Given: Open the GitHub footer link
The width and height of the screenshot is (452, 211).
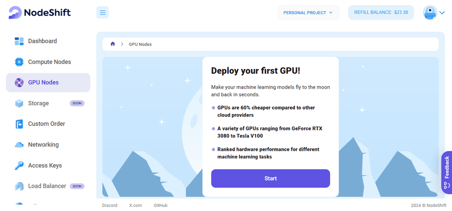Looking at the screenshot, I should (x=161, y=206).
